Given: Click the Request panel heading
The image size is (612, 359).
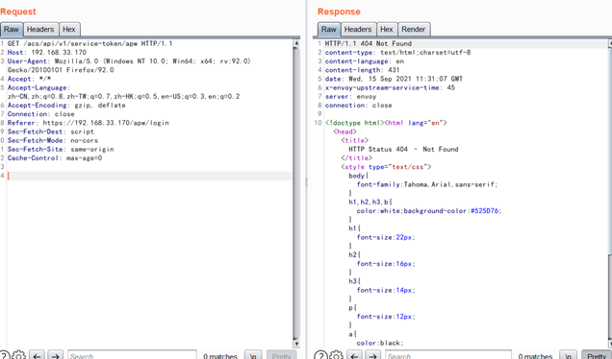Looking at the screenshot, I should pos(18,12).
